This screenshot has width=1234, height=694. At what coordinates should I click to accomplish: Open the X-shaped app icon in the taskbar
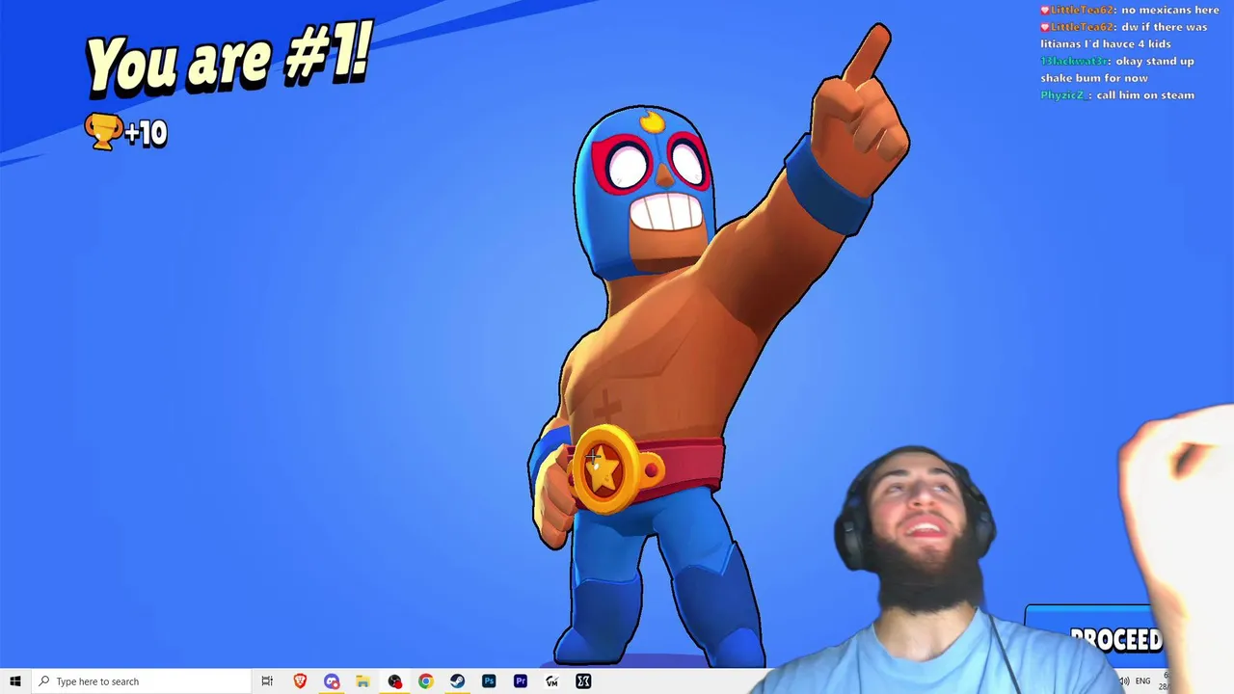pyautogui.click(x=583, y=681)
